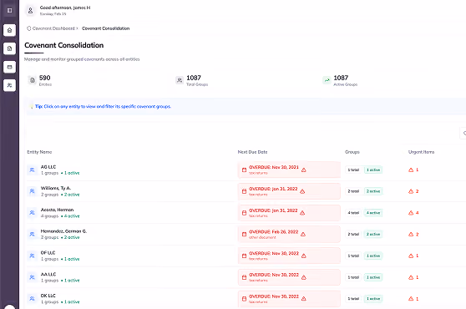The image size is (466, 309).
Task: Click the "1 active" badge for AG LLC
Action: (373, 170)
